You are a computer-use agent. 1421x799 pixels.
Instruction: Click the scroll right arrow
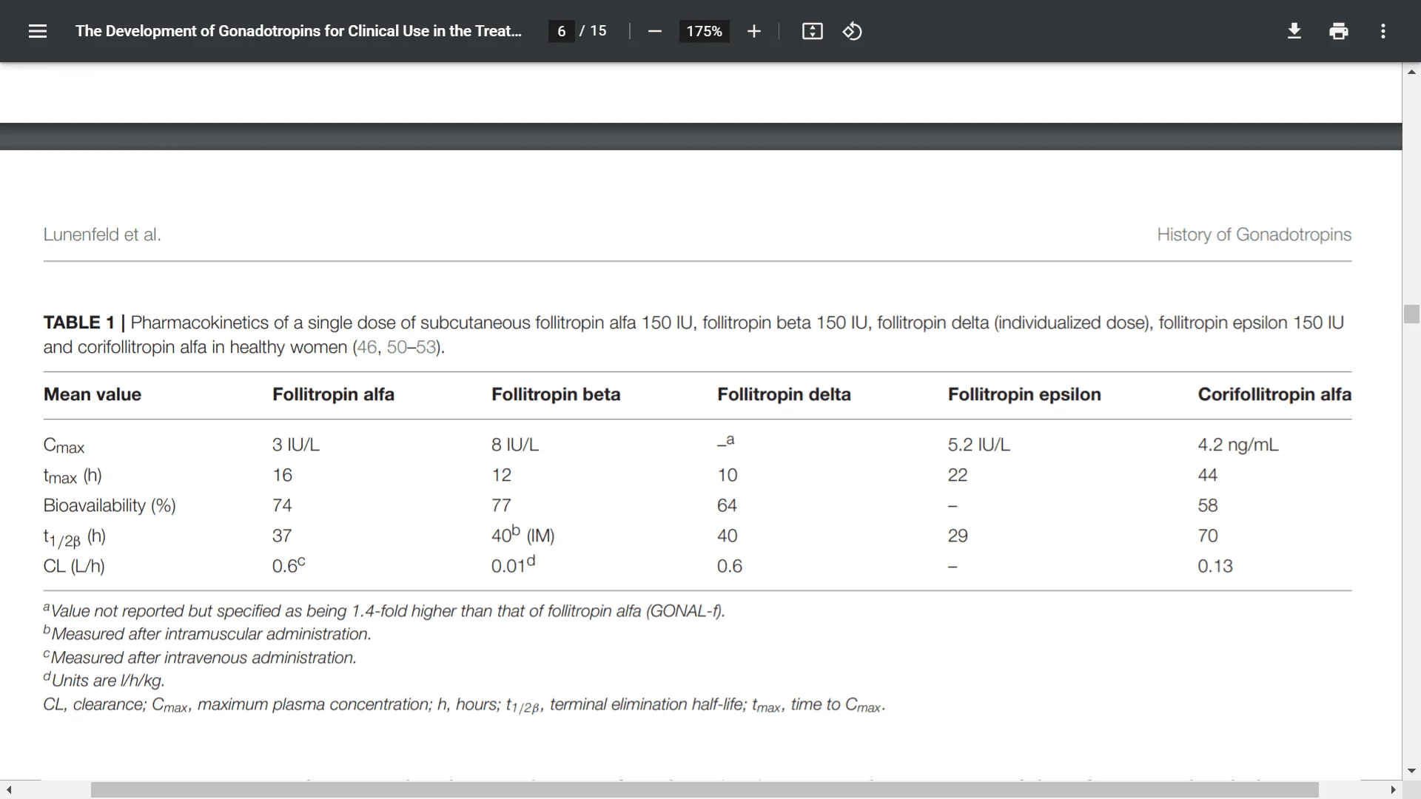tap(1393, 790)
